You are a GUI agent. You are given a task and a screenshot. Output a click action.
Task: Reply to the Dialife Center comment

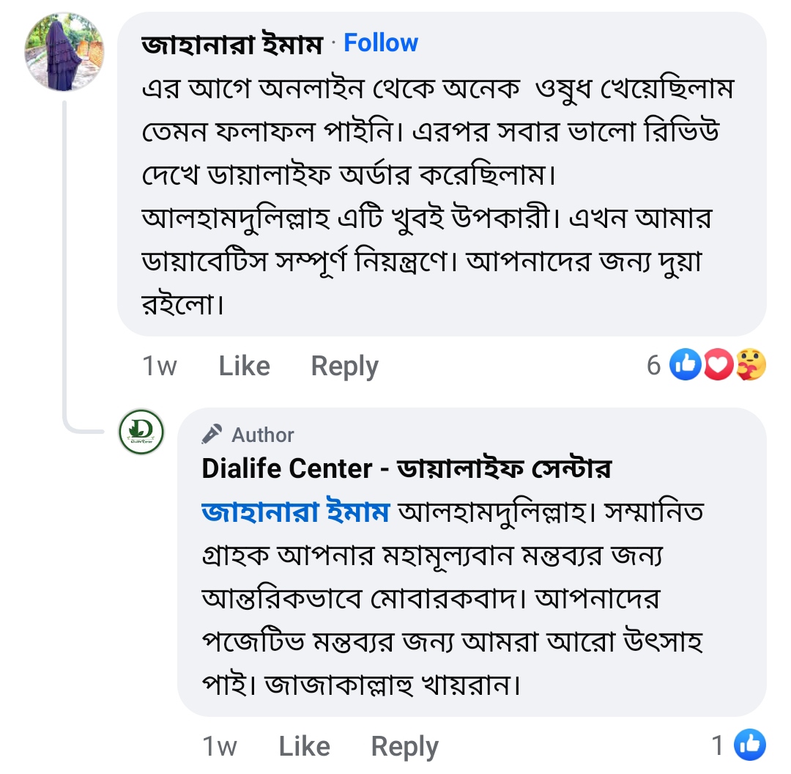point(404,746)
